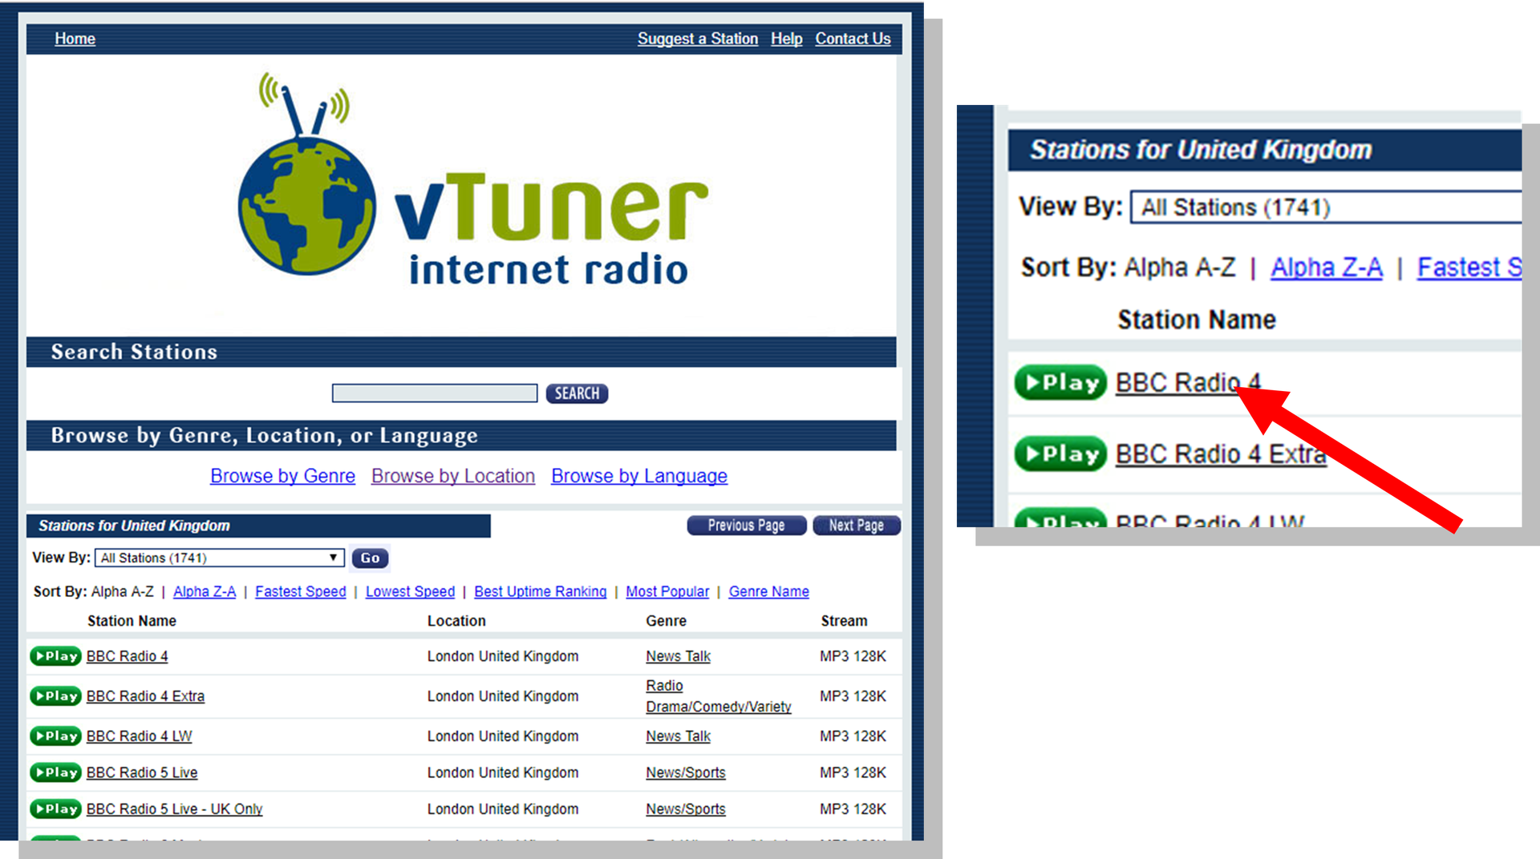Sort by Best Uptime Ranking
The image size is (1540, 859).
pyautogui.click(x=540, y=591)
